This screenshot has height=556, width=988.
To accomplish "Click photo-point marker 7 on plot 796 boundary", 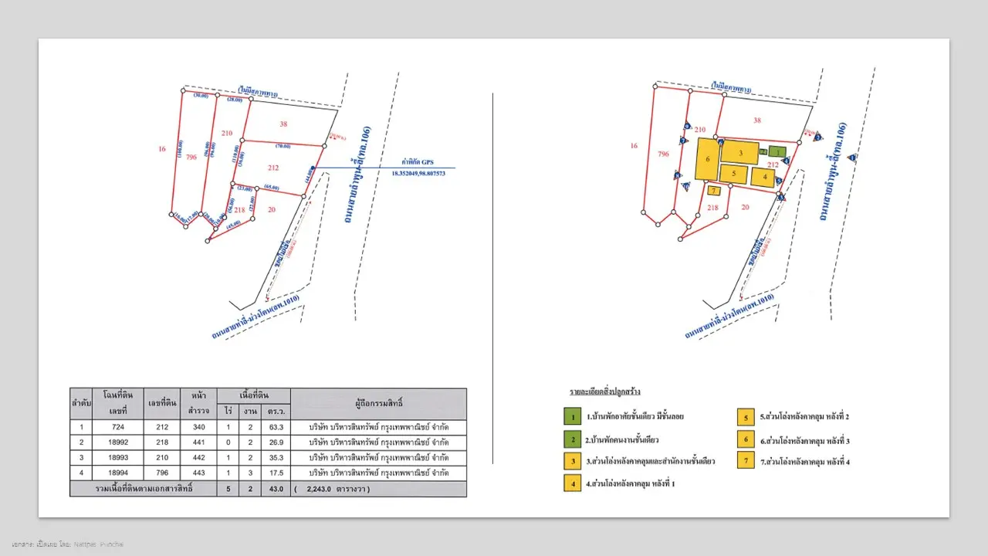I will [683, 141].
